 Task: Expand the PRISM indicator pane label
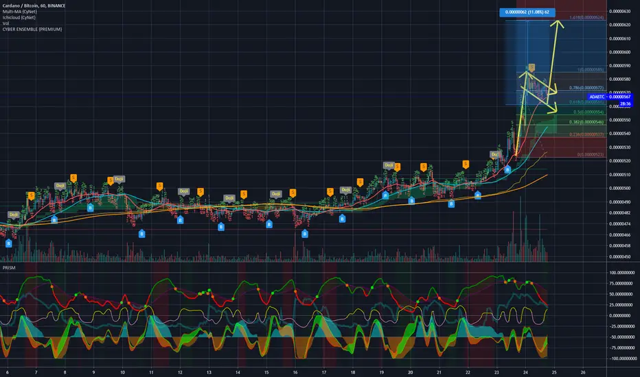point(9,268)
